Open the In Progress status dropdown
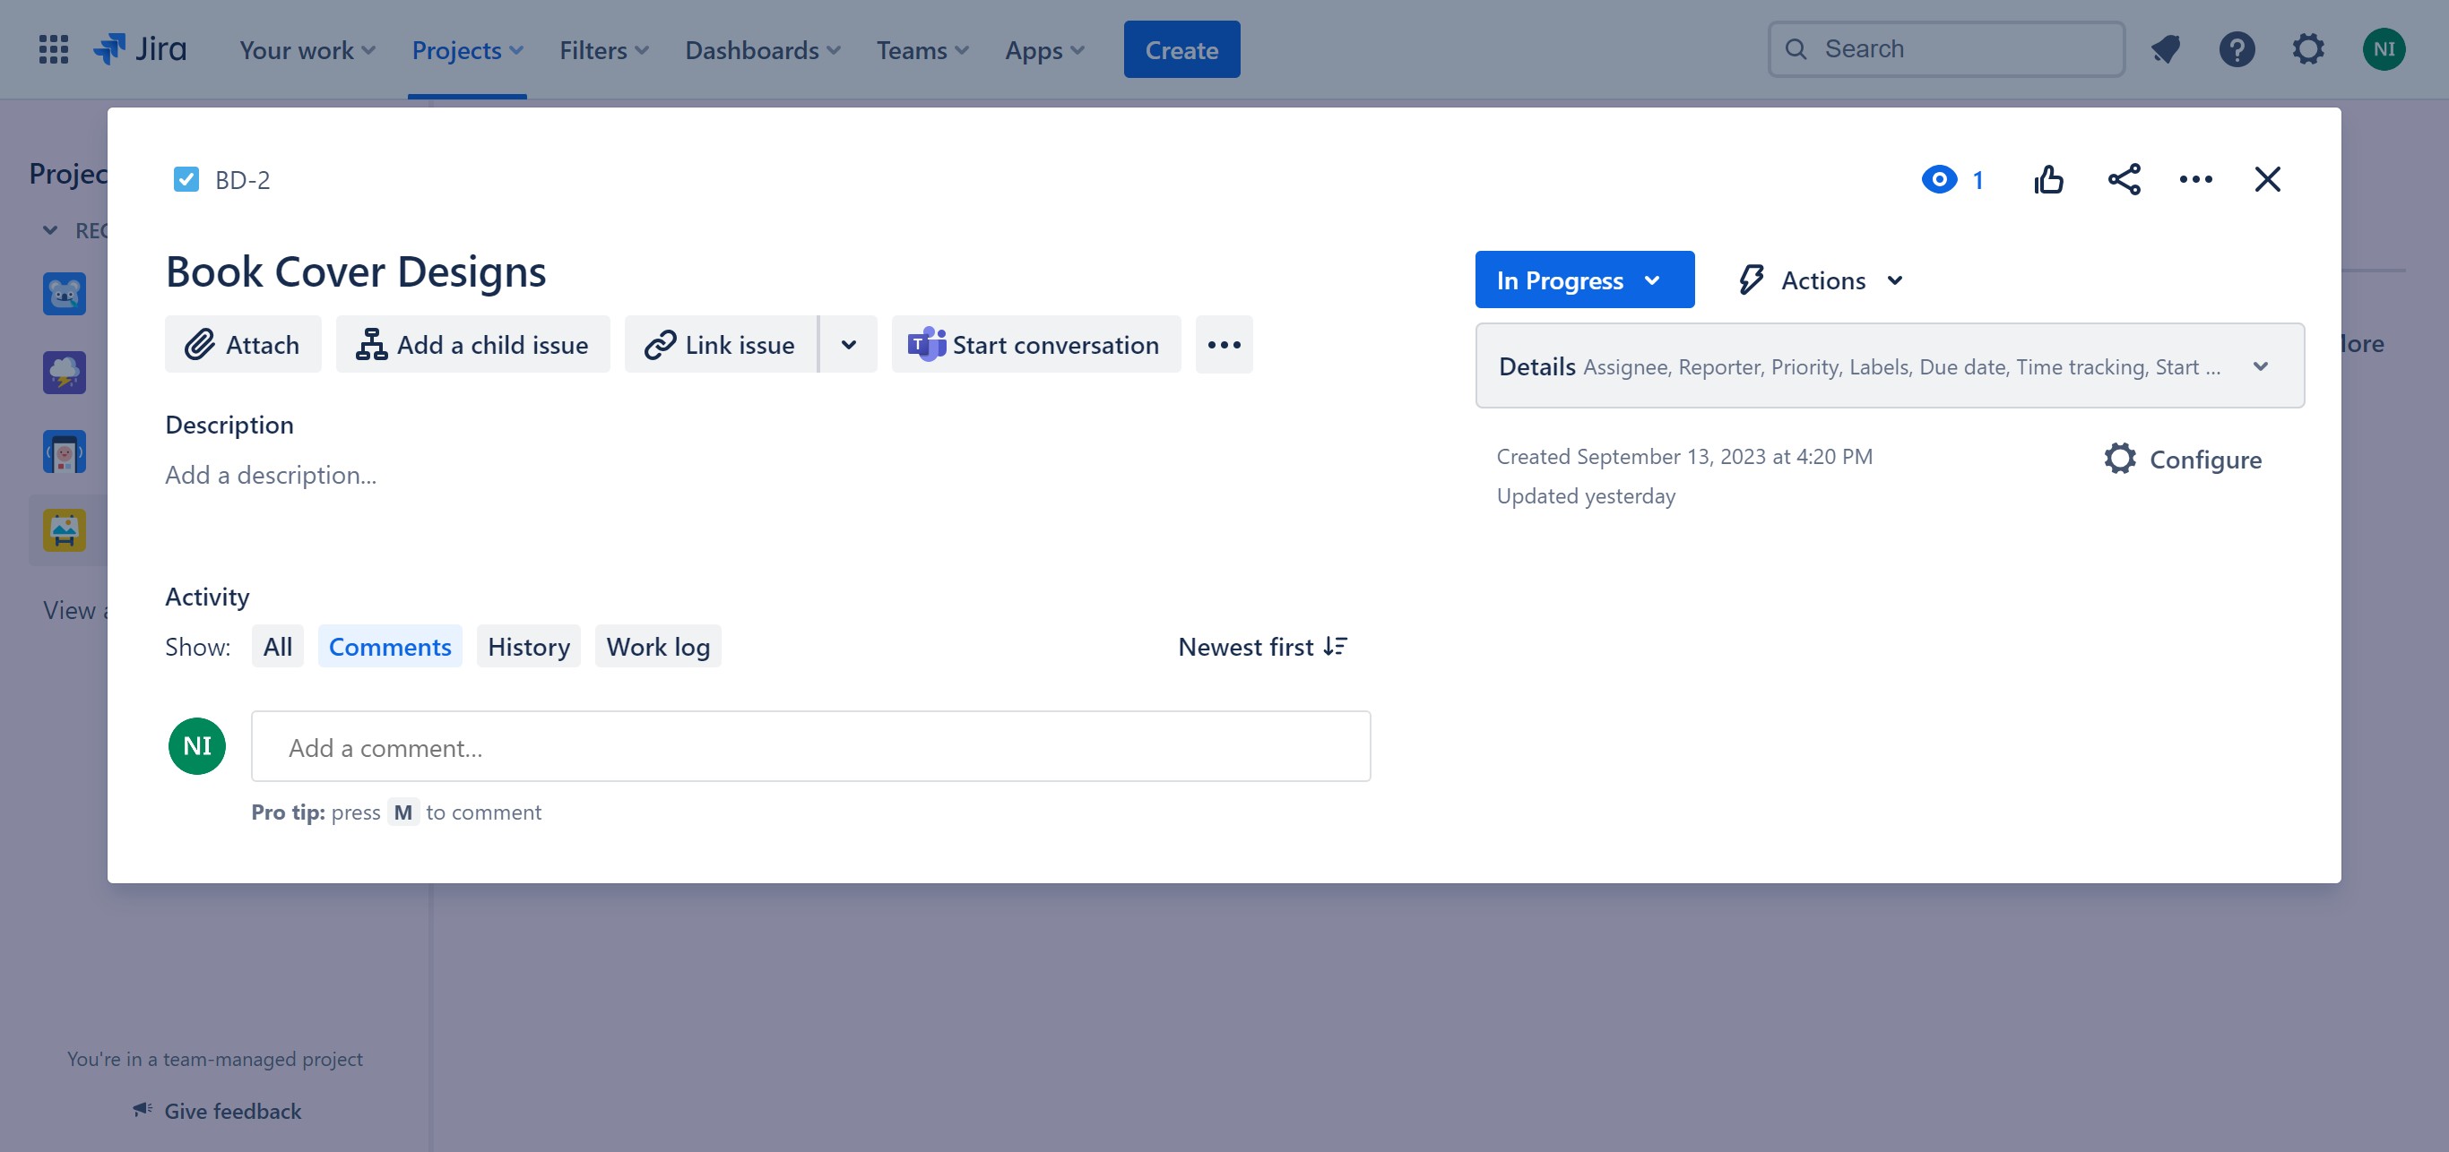This screenshot has height=1152, width=2449. (x=1584, y=280)
